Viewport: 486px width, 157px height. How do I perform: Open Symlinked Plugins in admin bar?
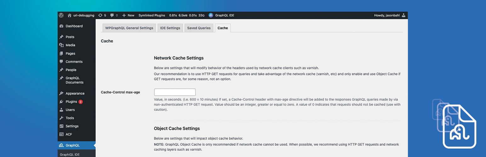point(152,15)
